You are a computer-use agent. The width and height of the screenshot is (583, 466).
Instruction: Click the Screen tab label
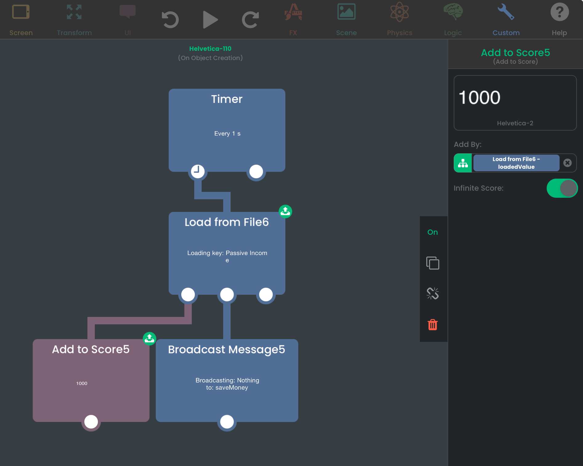[21, 33]
